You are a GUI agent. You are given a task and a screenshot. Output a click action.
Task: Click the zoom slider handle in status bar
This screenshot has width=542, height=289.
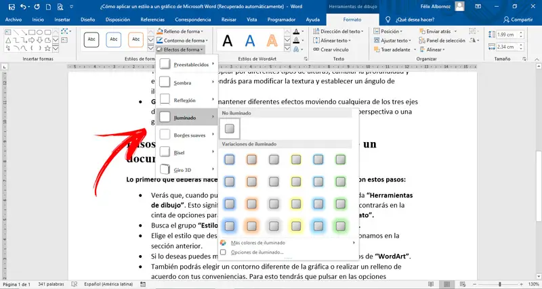click(x=500, y=284)
